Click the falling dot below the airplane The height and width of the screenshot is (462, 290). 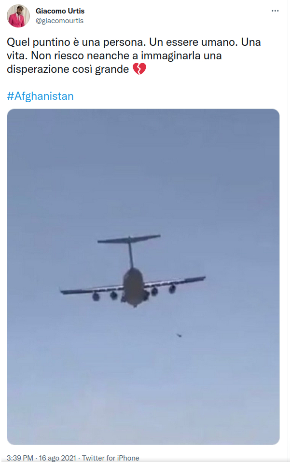coord(179,335)
